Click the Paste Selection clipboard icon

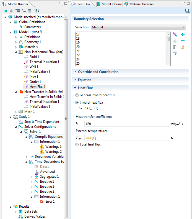pyautogui.click(x=175, y=47)
